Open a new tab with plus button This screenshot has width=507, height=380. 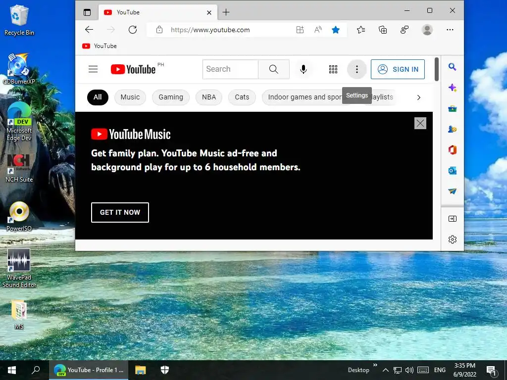coord(226,12)
